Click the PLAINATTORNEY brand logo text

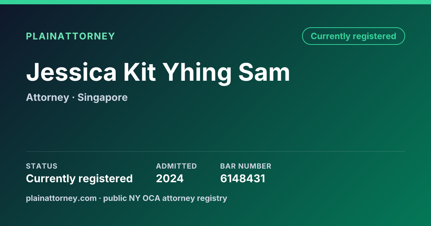click(x=70, y=36)
